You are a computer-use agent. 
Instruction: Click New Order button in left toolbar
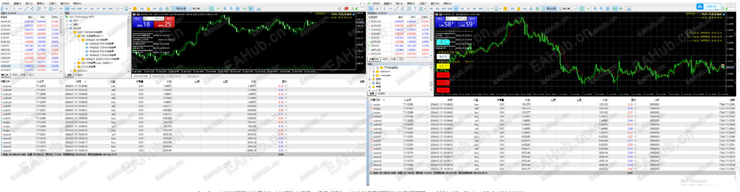tap(195, 9)
